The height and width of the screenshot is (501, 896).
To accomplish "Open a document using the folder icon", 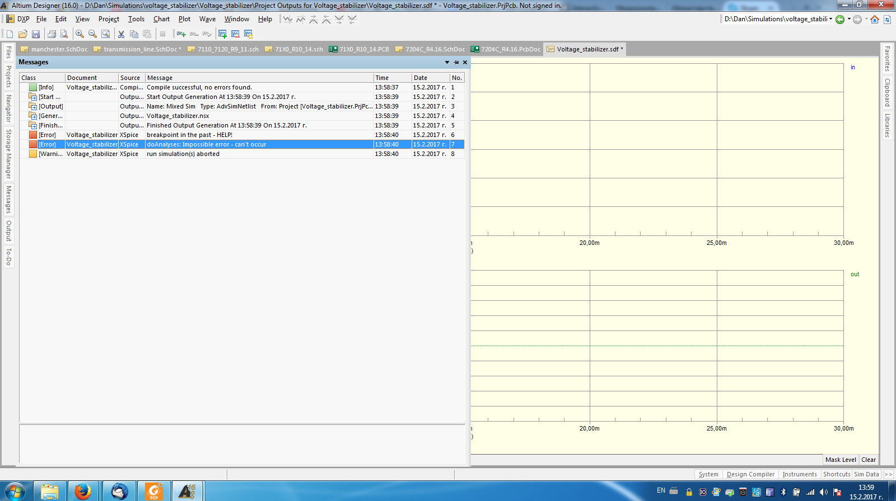I will (x=23, y=34).
